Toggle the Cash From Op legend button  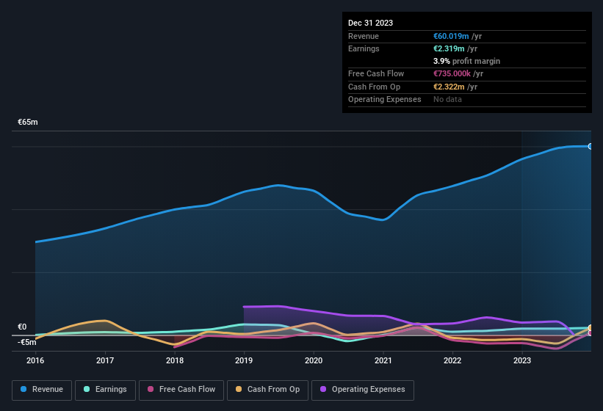point(267,390)
